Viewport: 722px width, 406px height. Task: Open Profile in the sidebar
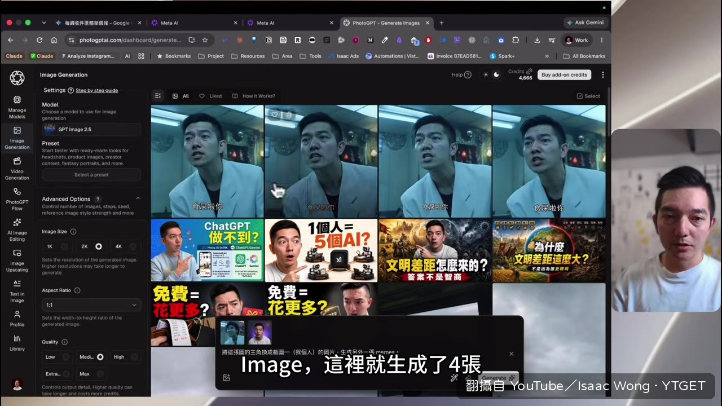pyautogui.click(x=17, y=319)
